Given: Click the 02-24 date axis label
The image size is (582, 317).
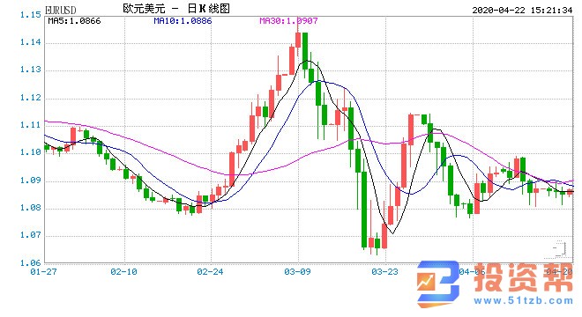Looking at the screenshot, I should (210, 272).
